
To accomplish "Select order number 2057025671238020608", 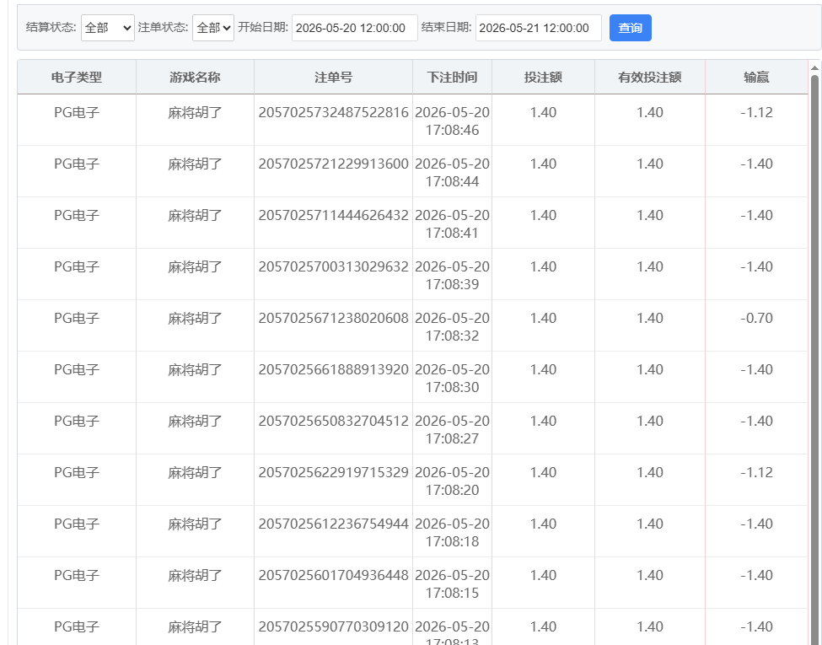I will pos(333,318).
